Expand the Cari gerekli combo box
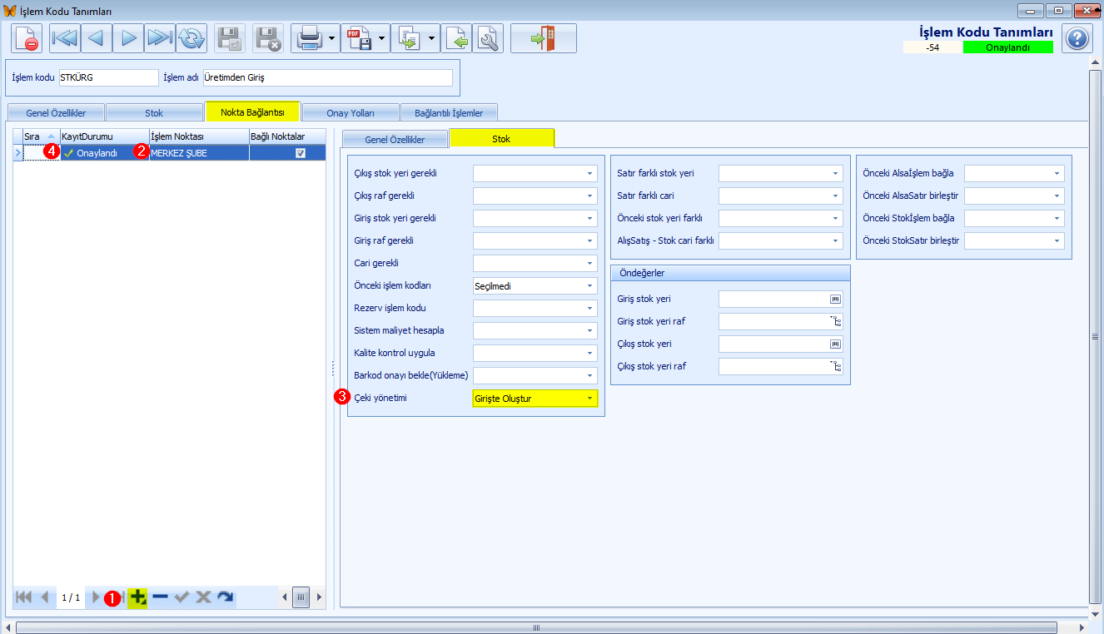Image resolution: width=1104 pixels, height=634 pixels. [x=589, y=263]
